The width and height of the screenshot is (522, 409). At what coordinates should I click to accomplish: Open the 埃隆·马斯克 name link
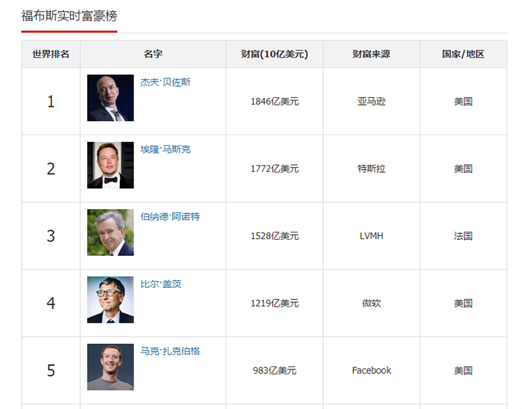click(165, 149)
